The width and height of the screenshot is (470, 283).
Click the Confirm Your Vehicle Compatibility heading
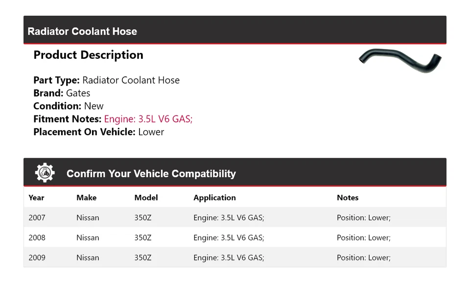coord(151,174)
